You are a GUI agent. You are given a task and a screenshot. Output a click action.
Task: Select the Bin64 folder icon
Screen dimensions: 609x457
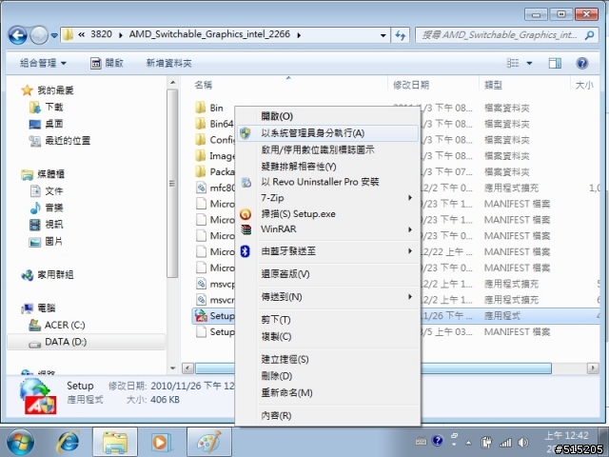pos(201,124)
